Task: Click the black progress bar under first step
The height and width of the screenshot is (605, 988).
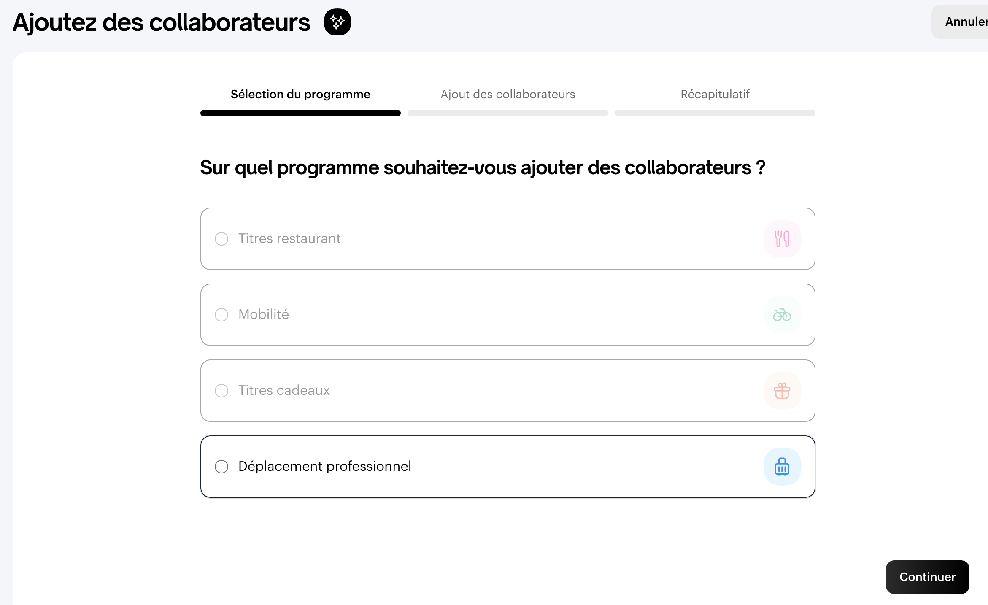Action: pos(300,113)
